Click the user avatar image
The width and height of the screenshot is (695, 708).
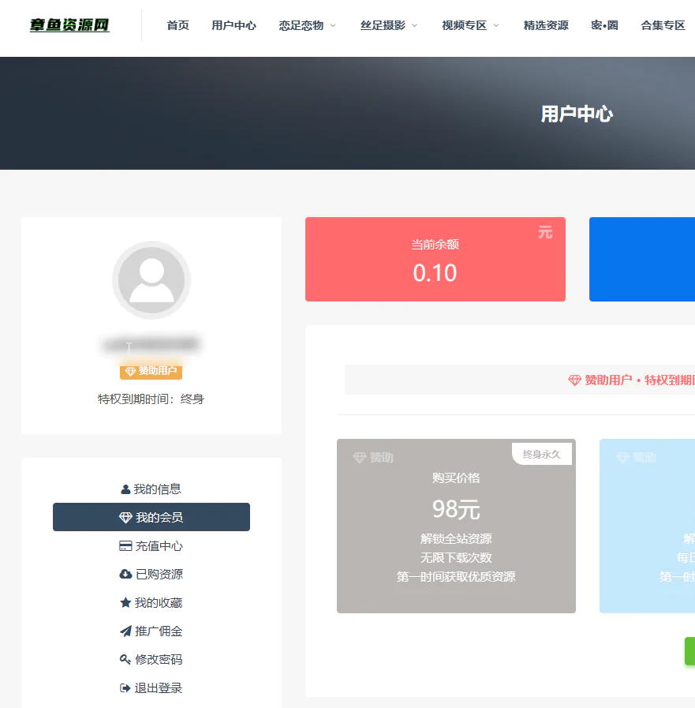pyautogui.click(x=151, y=280)
